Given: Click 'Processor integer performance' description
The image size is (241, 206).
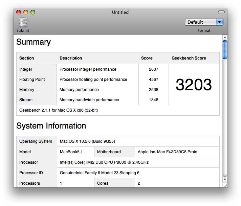Looking at the screenshot, I should pyautogui.click(x=88, y=69).
